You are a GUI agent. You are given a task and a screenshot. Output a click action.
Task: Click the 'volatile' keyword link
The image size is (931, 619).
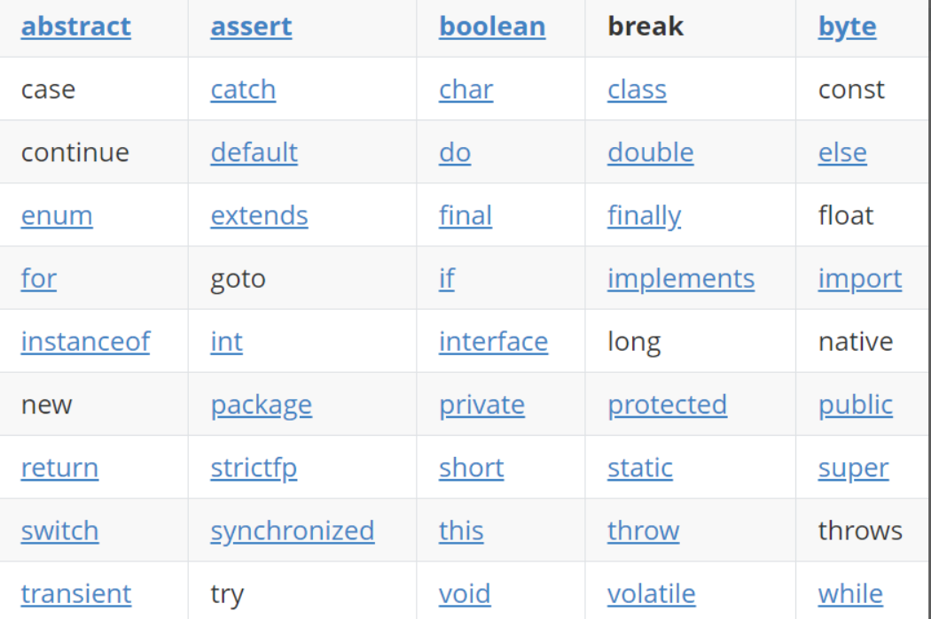[651, 593]
